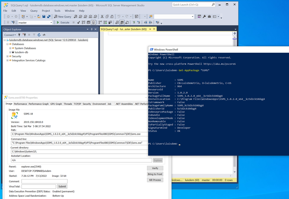Viewport: 289px width, 199px height.
Task: Click the Decrease Indent icon
Action: [x=146, y=22]
